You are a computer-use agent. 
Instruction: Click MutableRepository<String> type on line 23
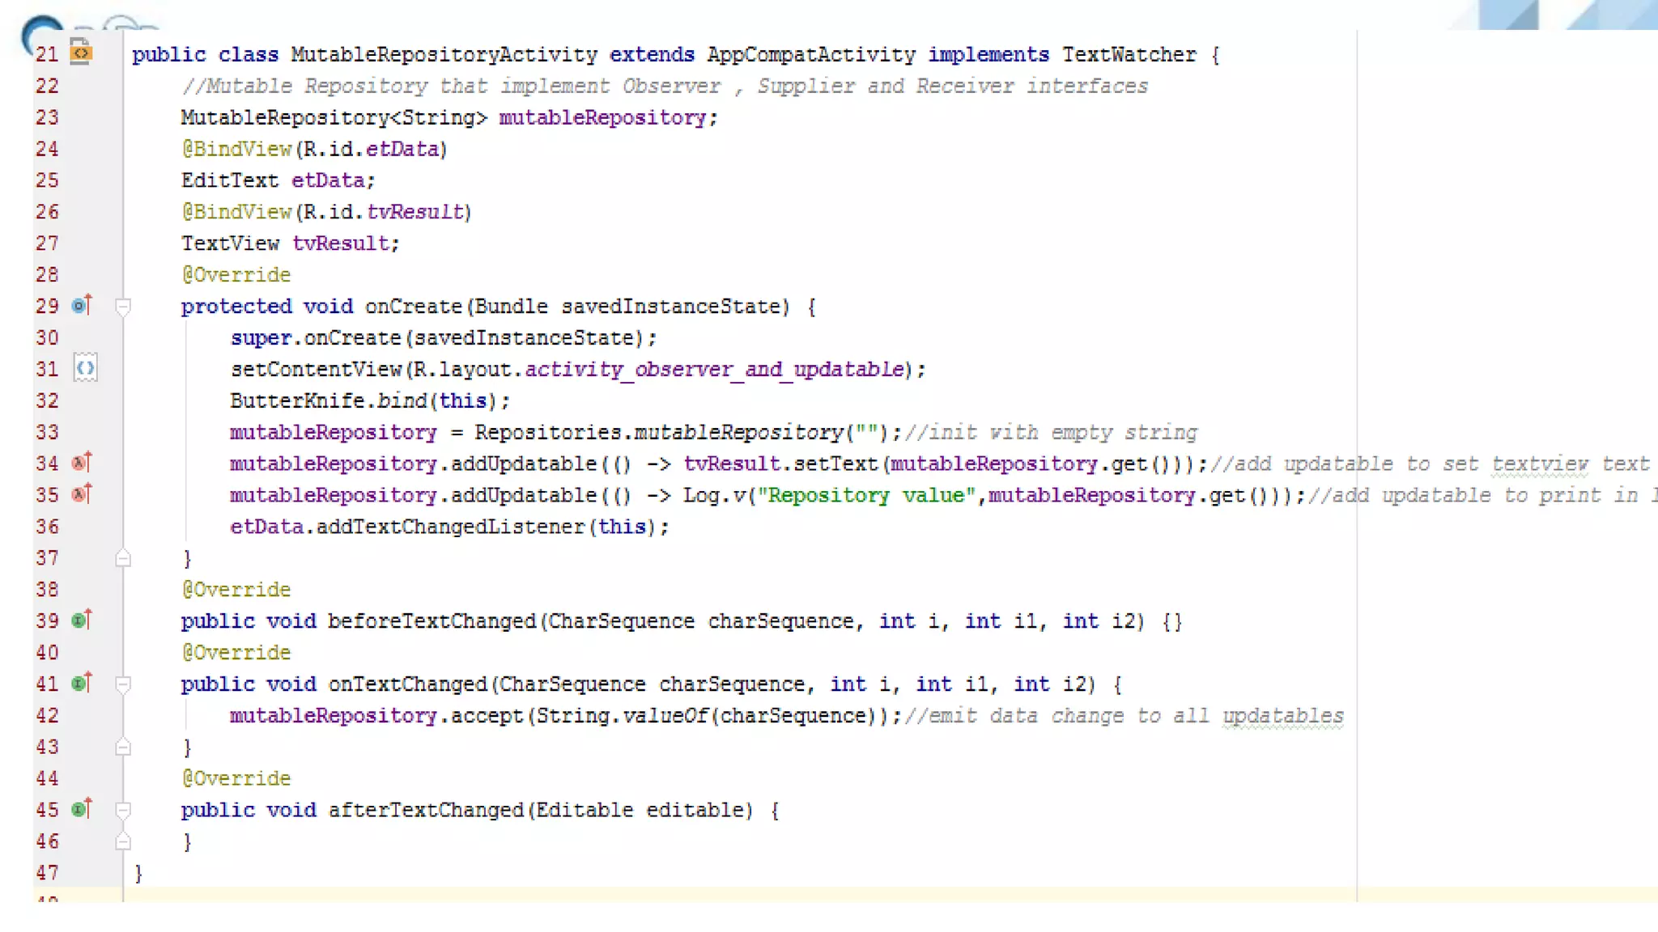point(334,118)
